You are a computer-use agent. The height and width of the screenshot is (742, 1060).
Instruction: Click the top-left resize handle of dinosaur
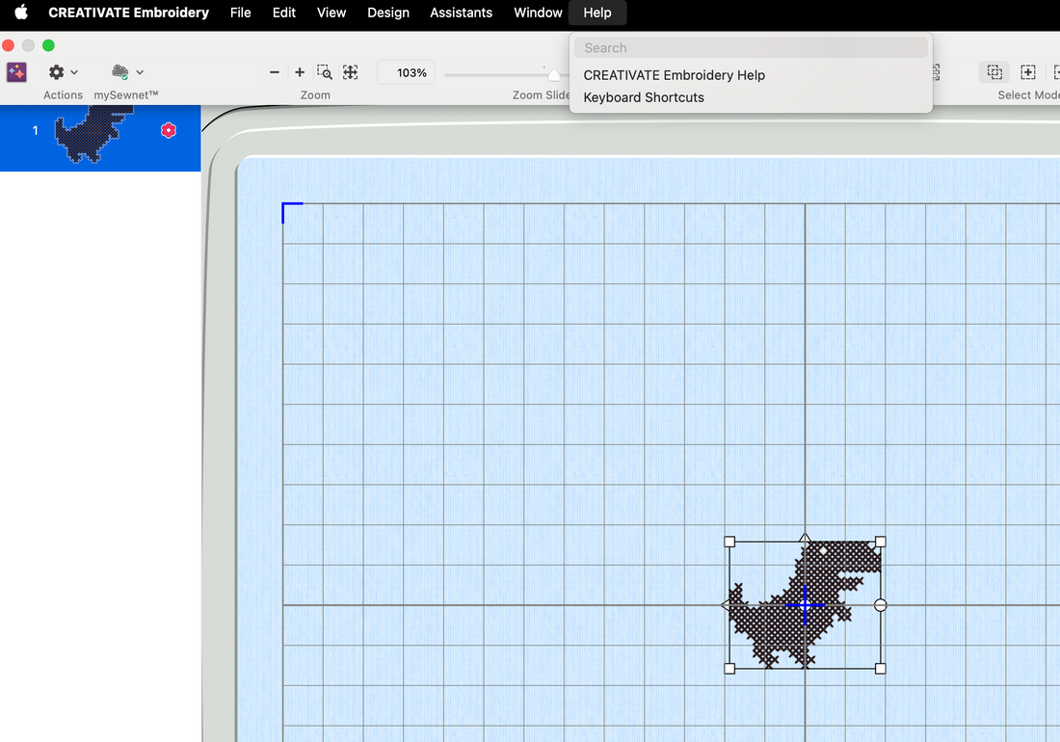[x=729, y=542]
